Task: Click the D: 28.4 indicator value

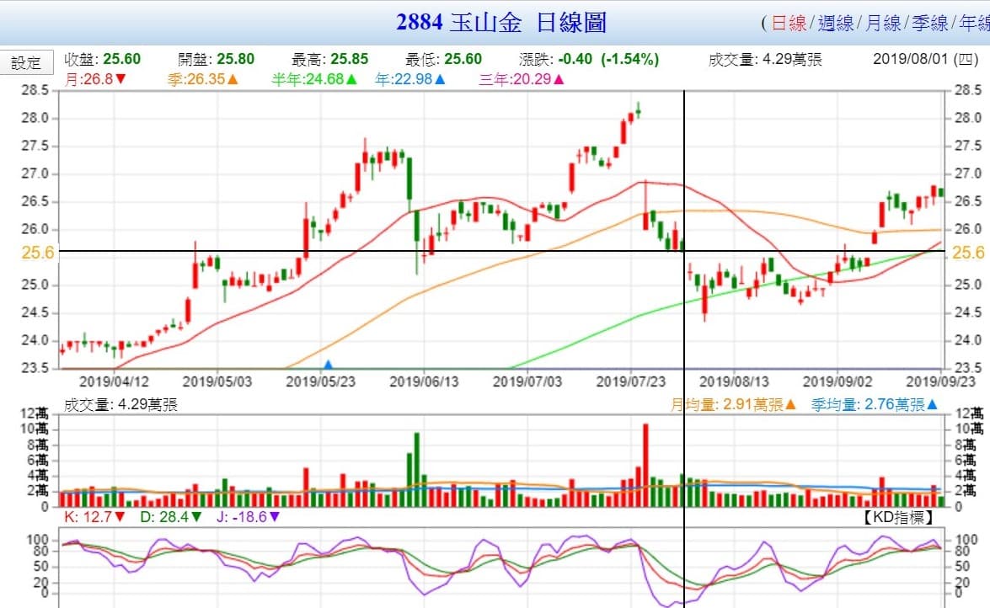Action: coord(170,517)
